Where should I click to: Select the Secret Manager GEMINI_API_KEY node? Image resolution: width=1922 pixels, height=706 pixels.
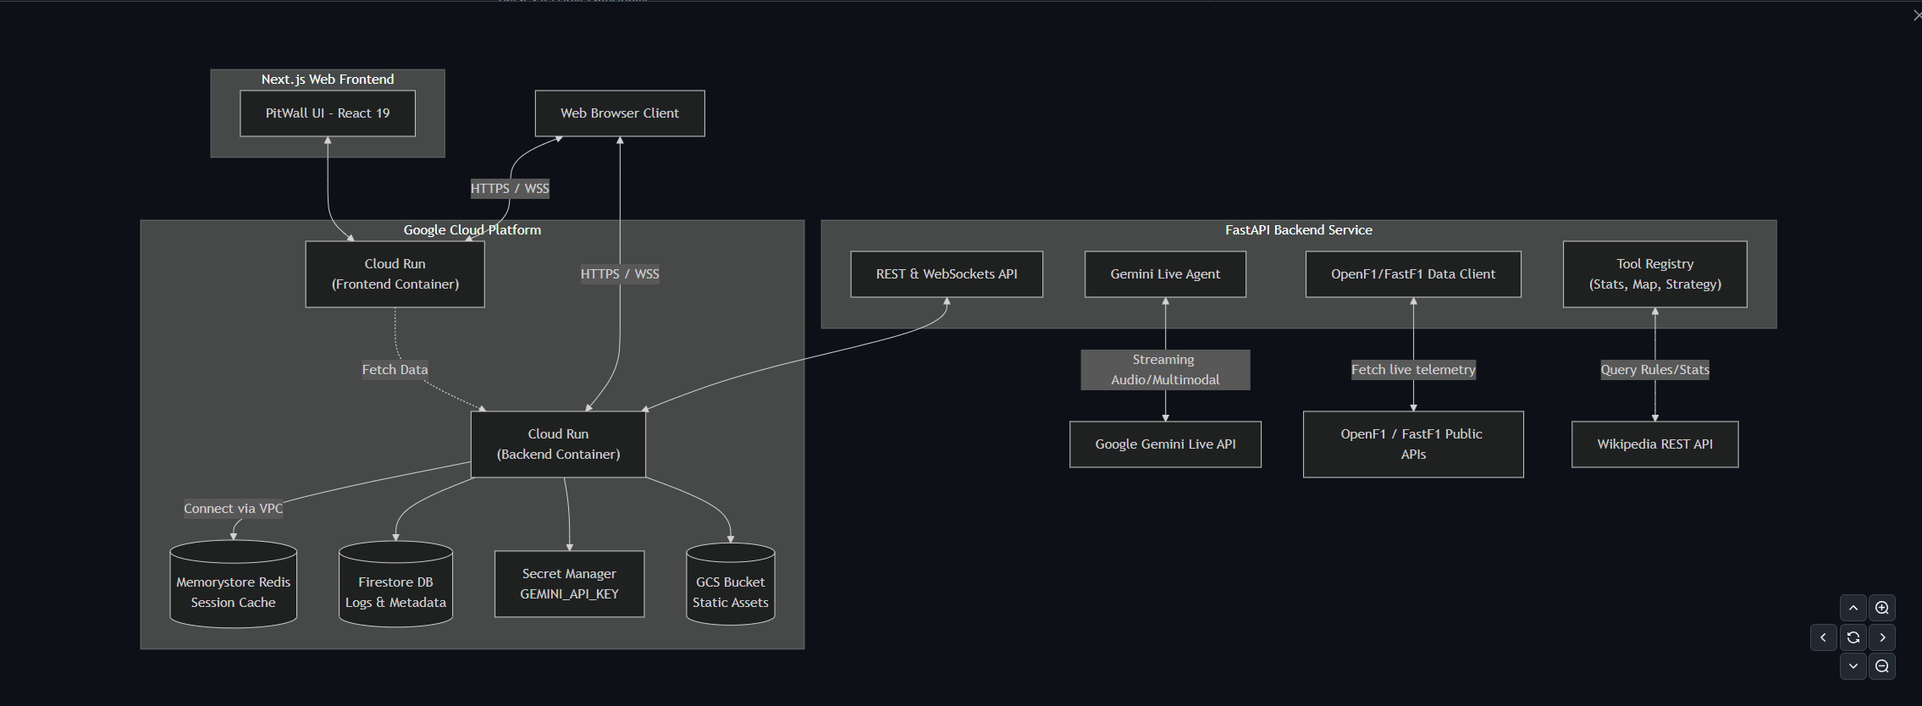click(x=569, y=584)
